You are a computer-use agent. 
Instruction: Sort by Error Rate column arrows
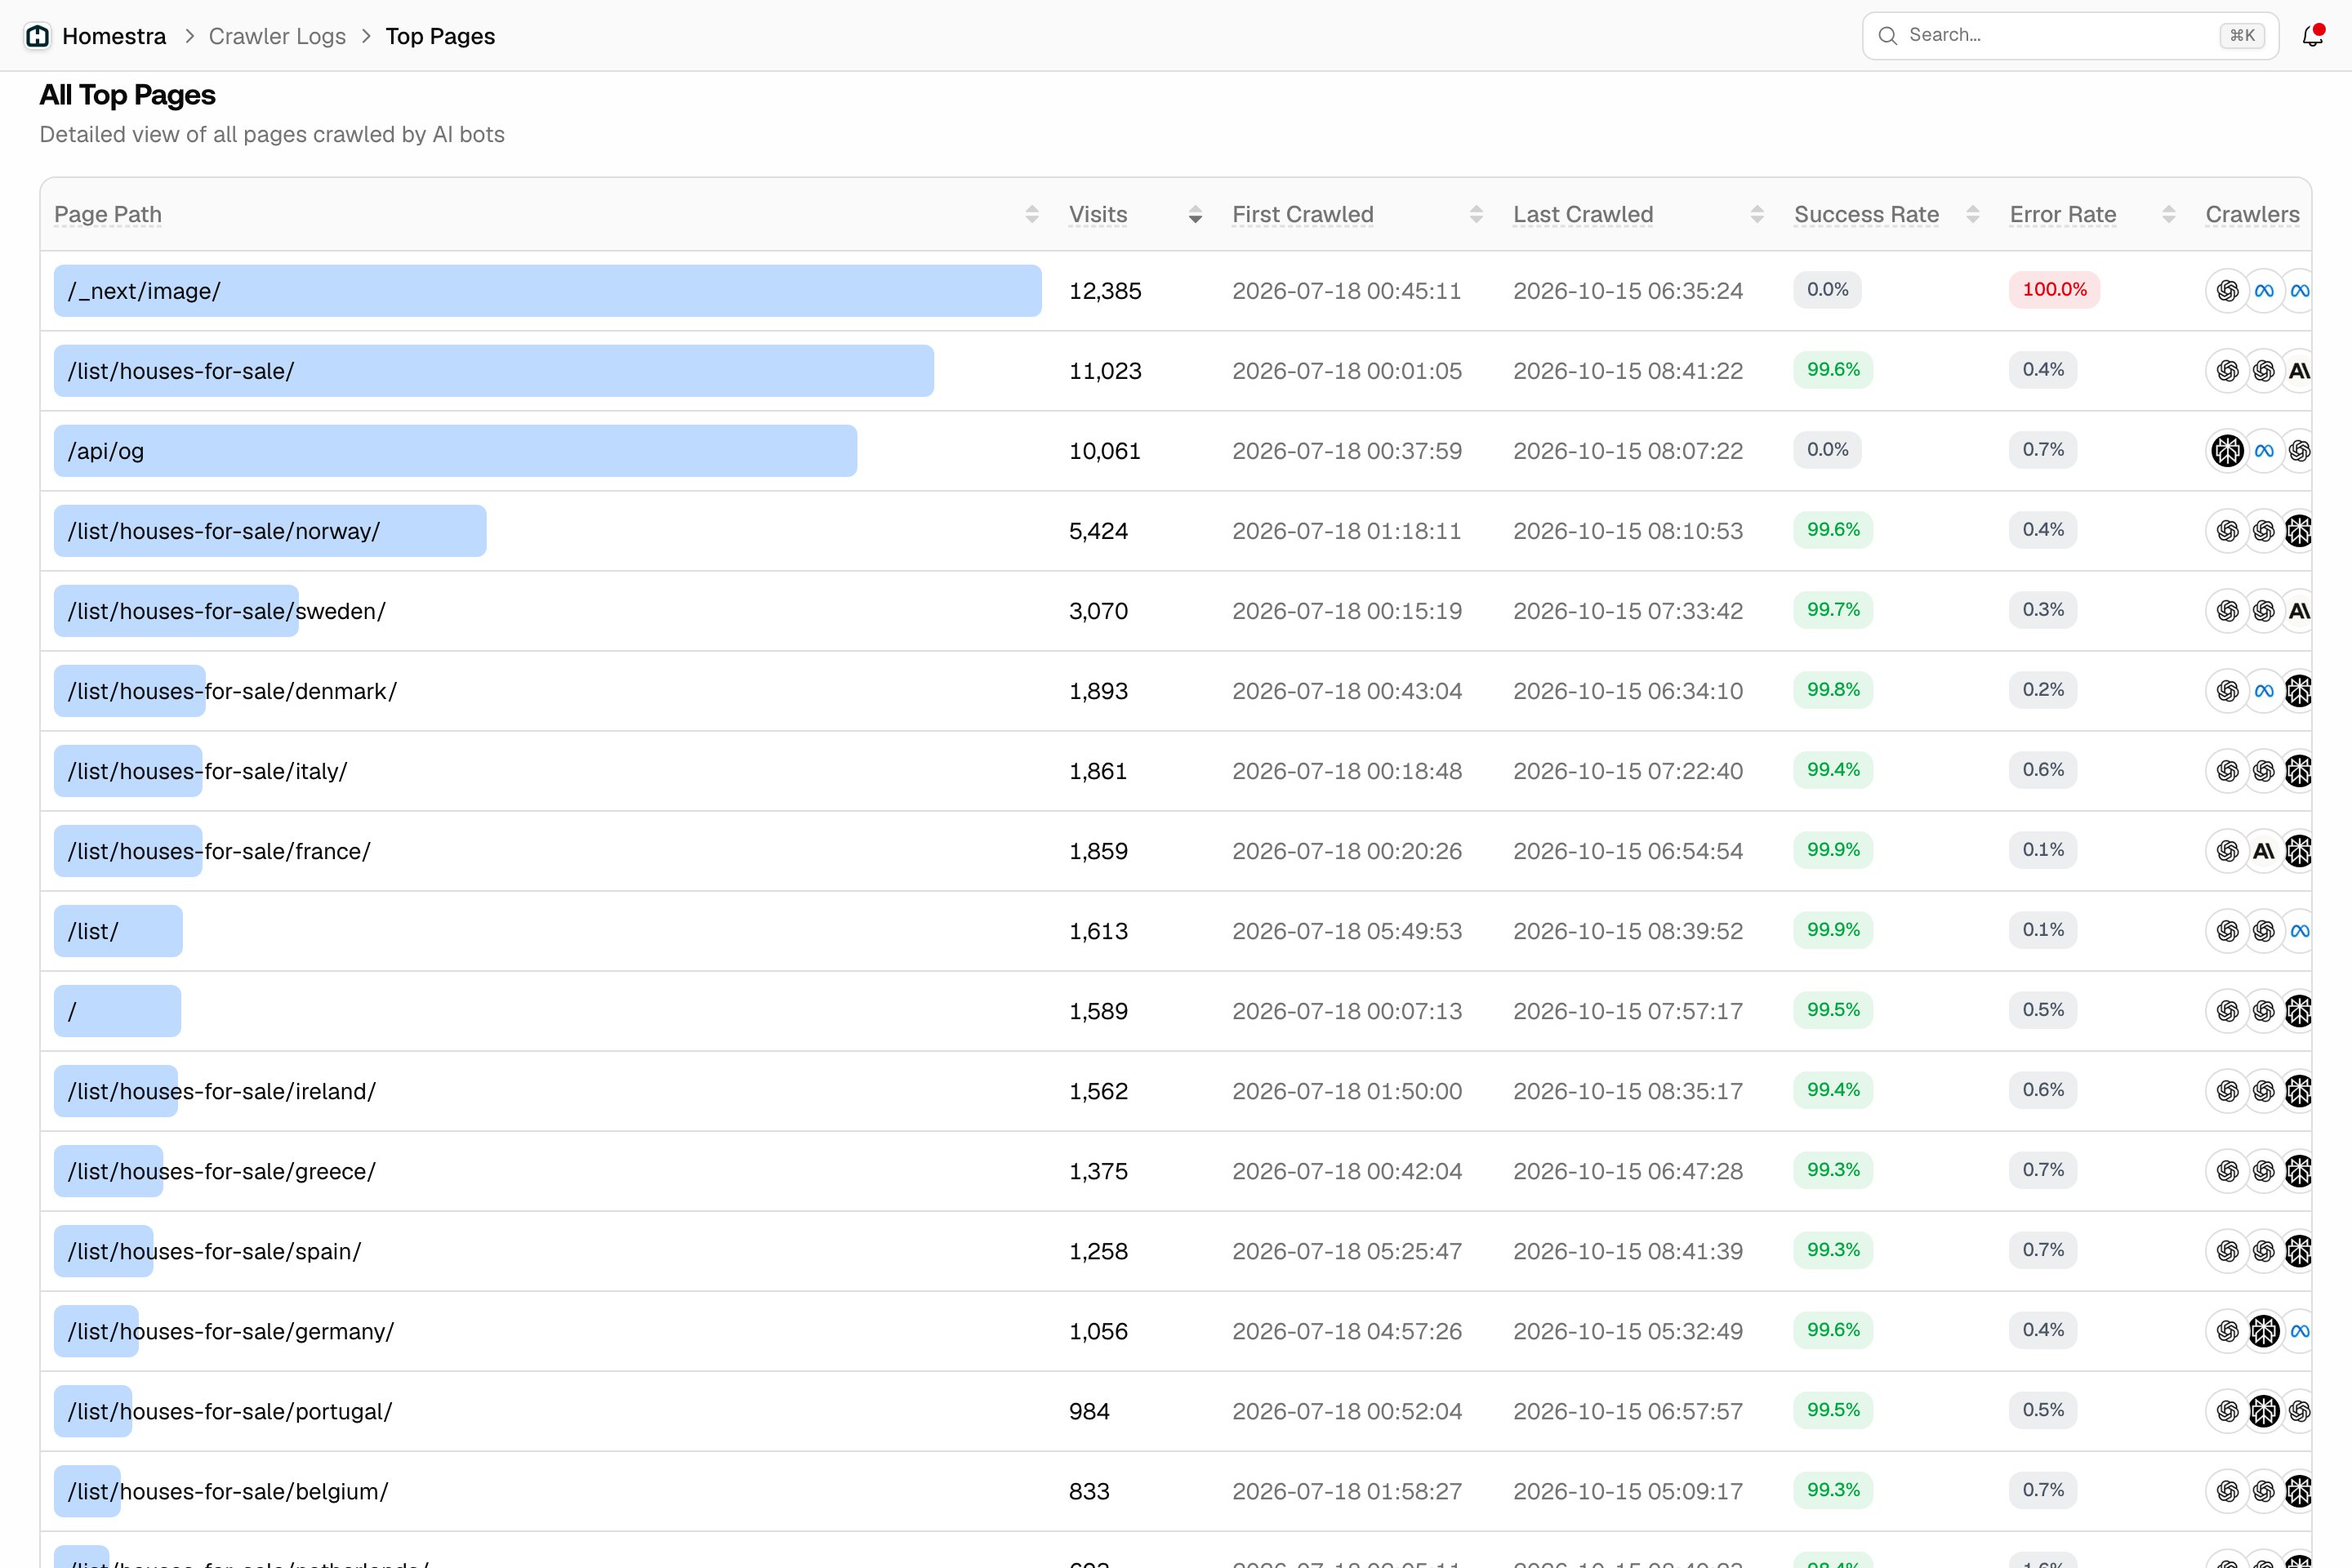(2169, 215)
